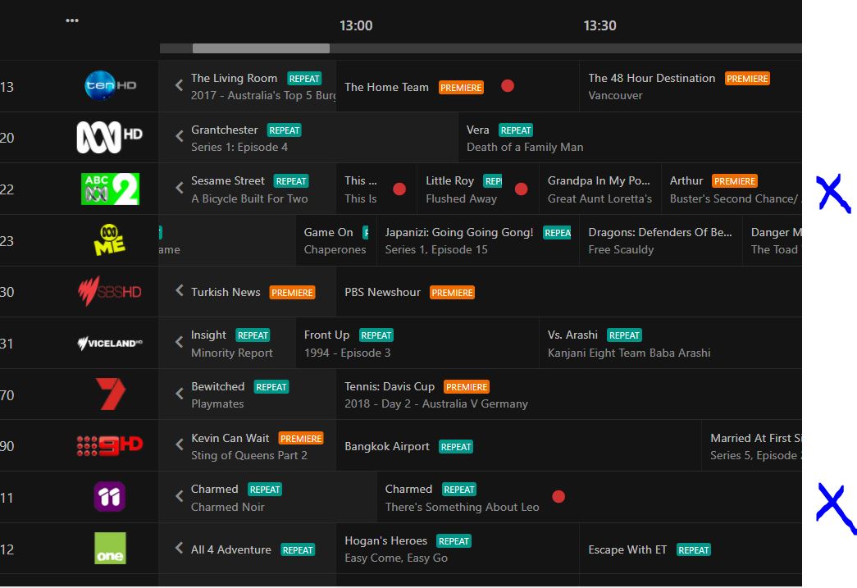
Task: Open Escape With ET program
Action: click(x=691, y=549)
